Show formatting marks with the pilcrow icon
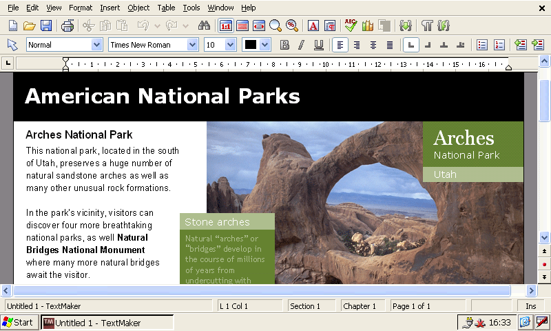 [427, 26]
